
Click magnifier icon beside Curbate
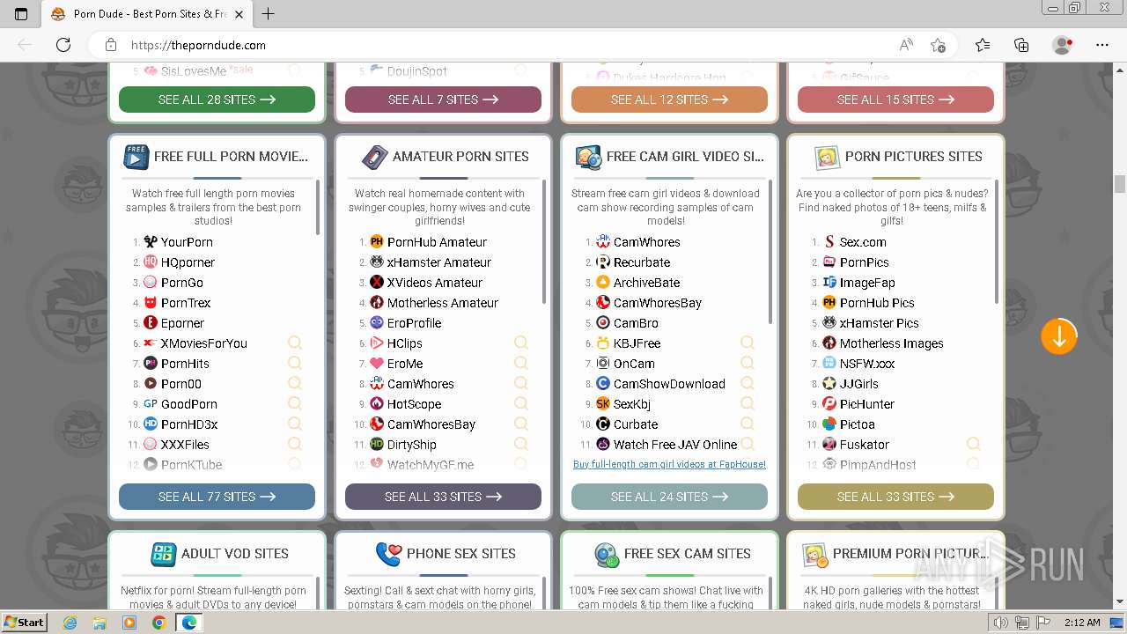pos(748,424)
